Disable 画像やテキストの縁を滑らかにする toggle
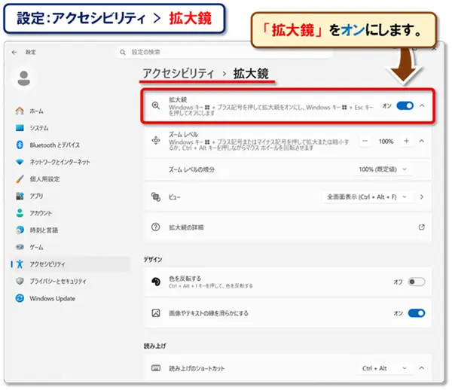Viewport: 452px width, 390px height. 417,313
